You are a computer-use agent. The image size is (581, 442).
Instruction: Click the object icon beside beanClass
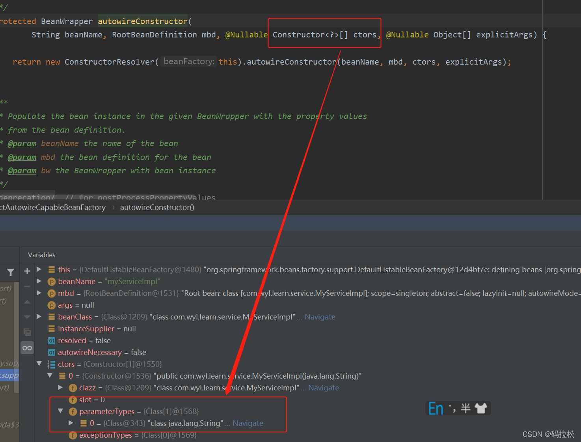click(x=52, y=317)
